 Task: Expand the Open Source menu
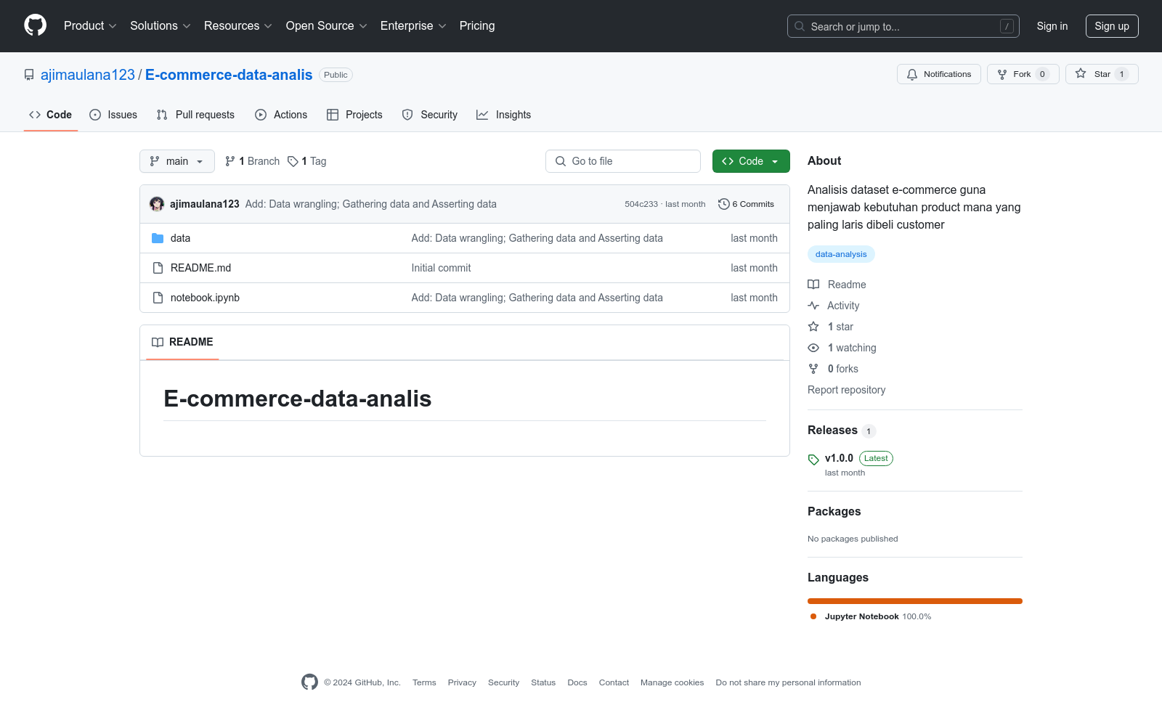point(327,26)
